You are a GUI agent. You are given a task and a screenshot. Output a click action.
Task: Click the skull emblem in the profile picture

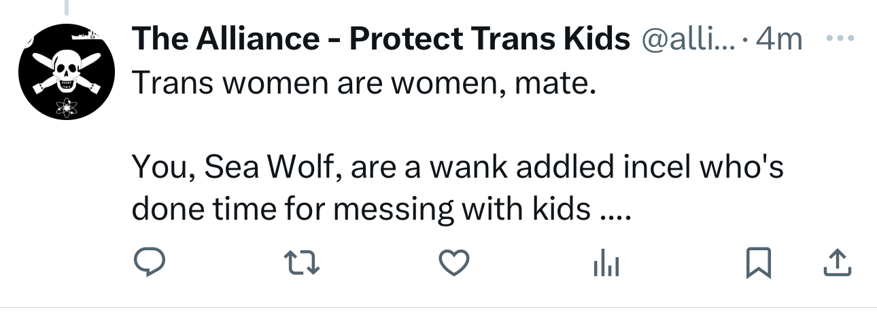[x=66, y=73]
